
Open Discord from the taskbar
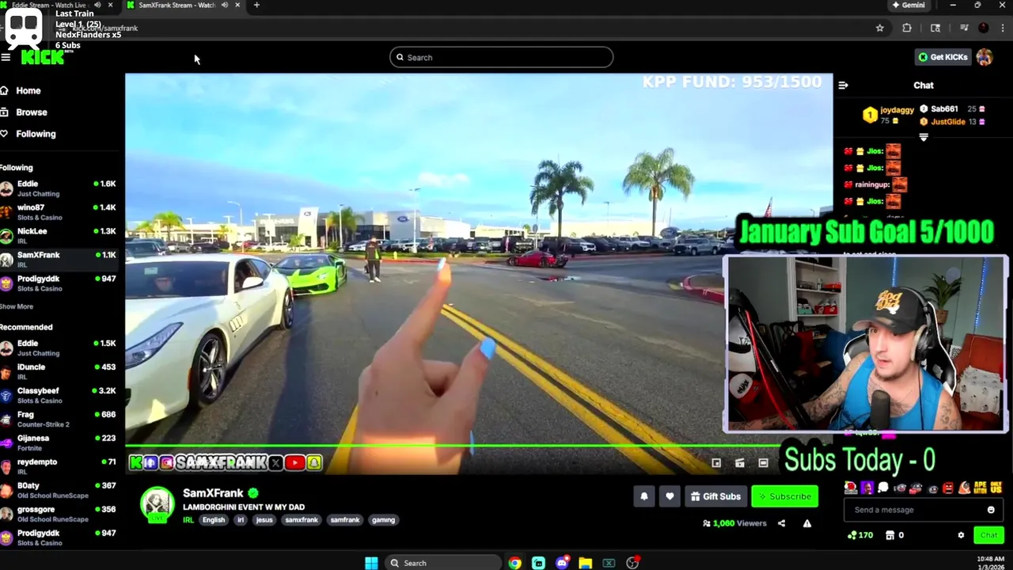click(562, 563)
